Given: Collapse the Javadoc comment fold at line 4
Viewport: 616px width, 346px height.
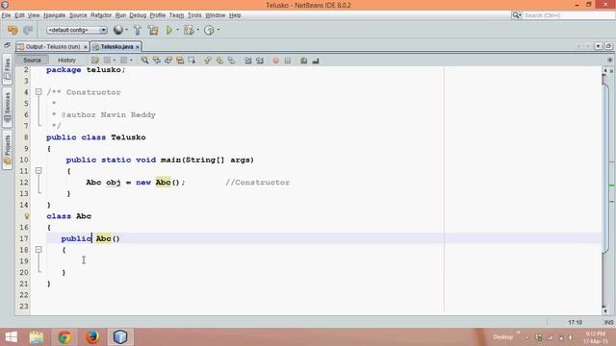Looking at the screenshot, I should [38, 92].
